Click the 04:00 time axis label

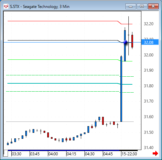point(53,154)
